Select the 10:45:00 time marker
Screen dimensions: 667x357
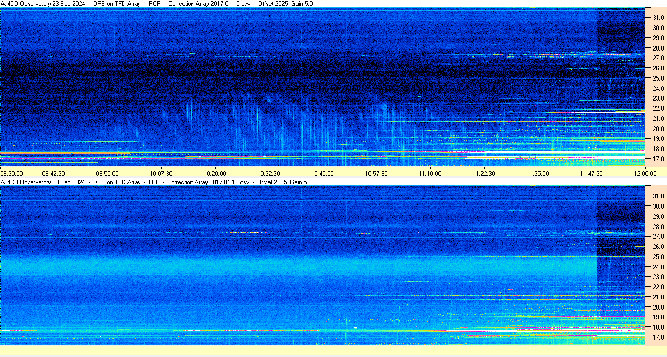[322, 173]
